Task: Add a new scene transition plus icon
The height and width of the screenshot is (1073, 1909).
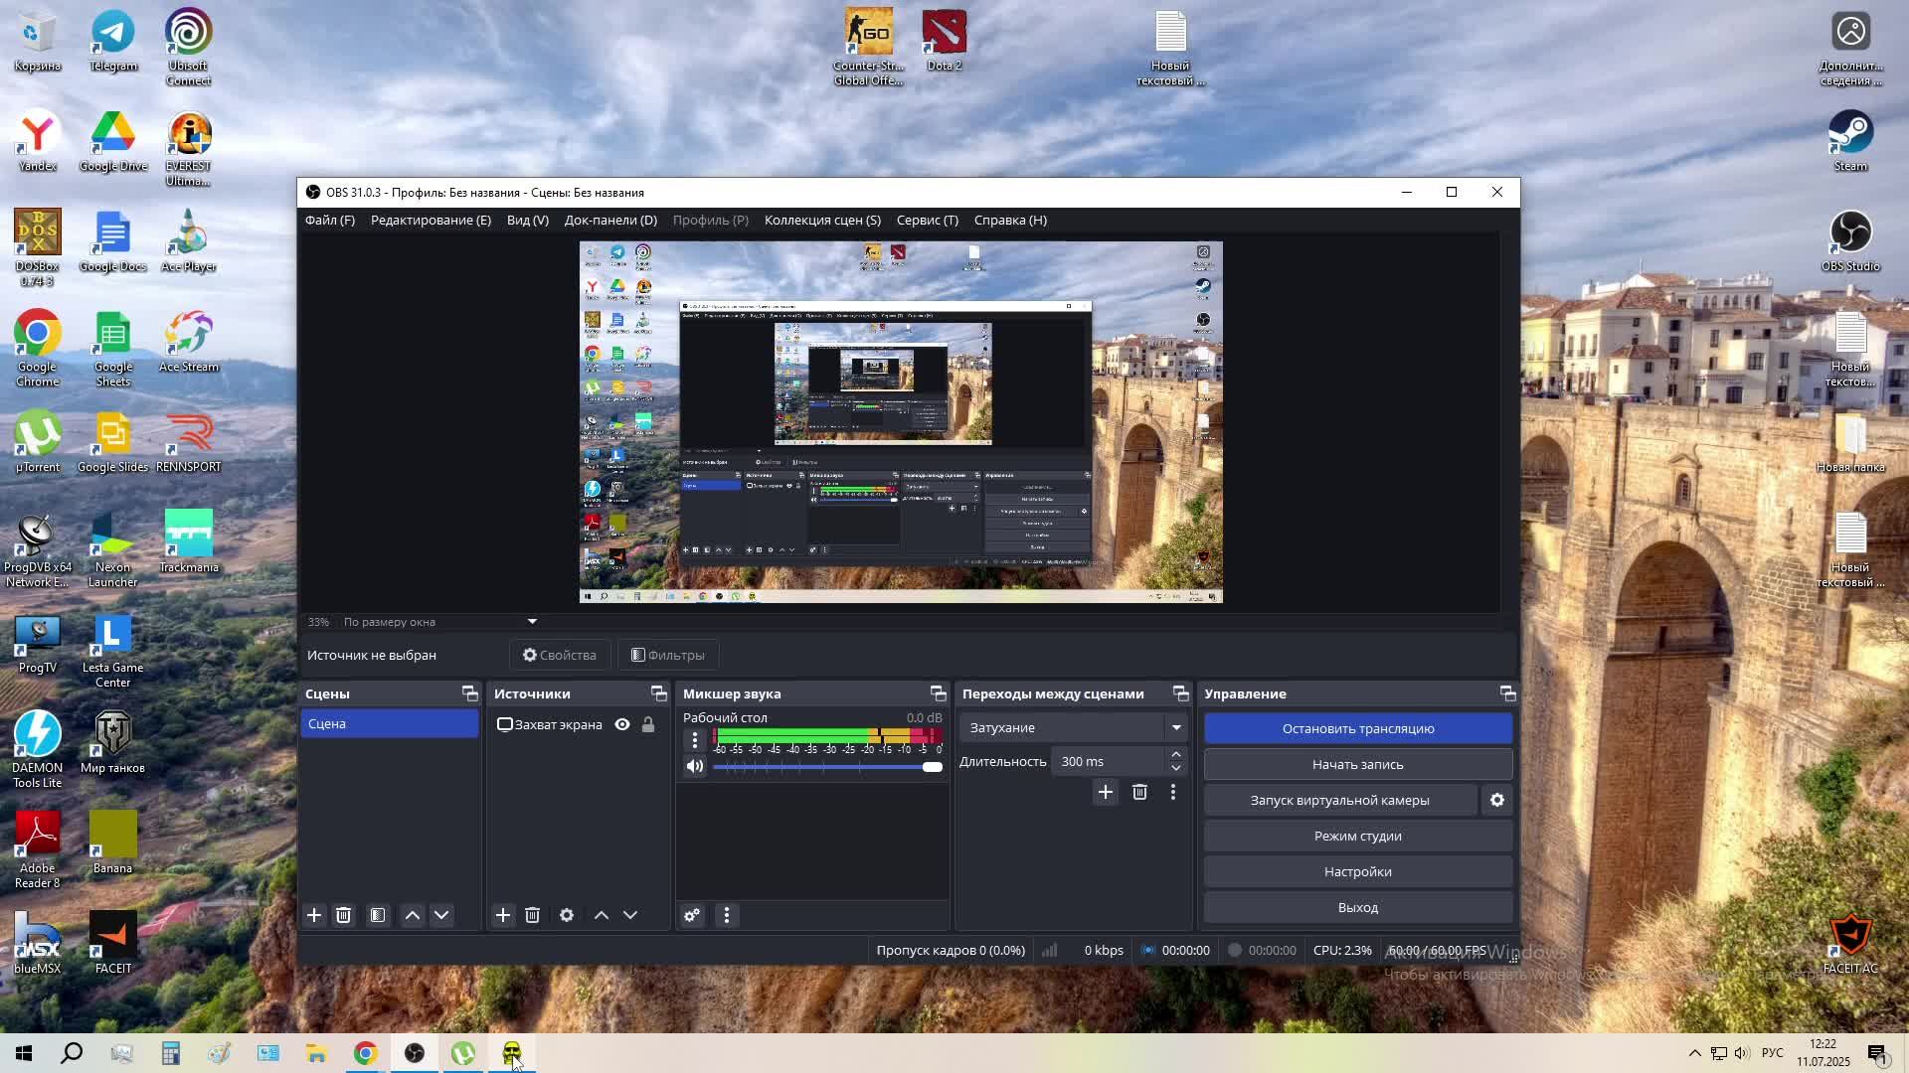Action: point(1105,792)
